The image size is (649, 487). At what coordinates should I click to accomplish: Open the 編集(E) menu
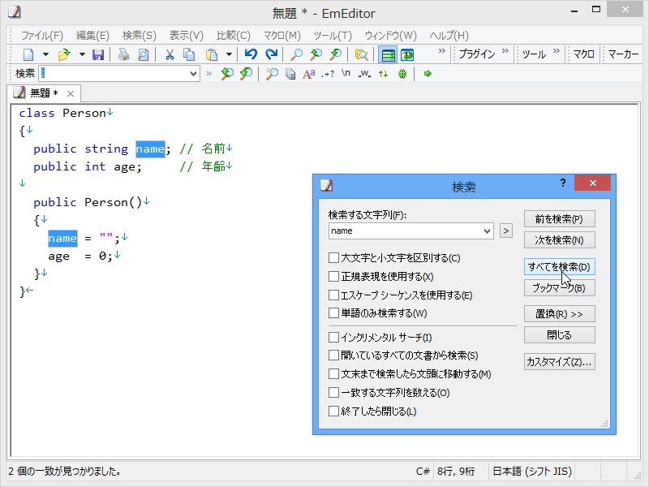(92, 36)
